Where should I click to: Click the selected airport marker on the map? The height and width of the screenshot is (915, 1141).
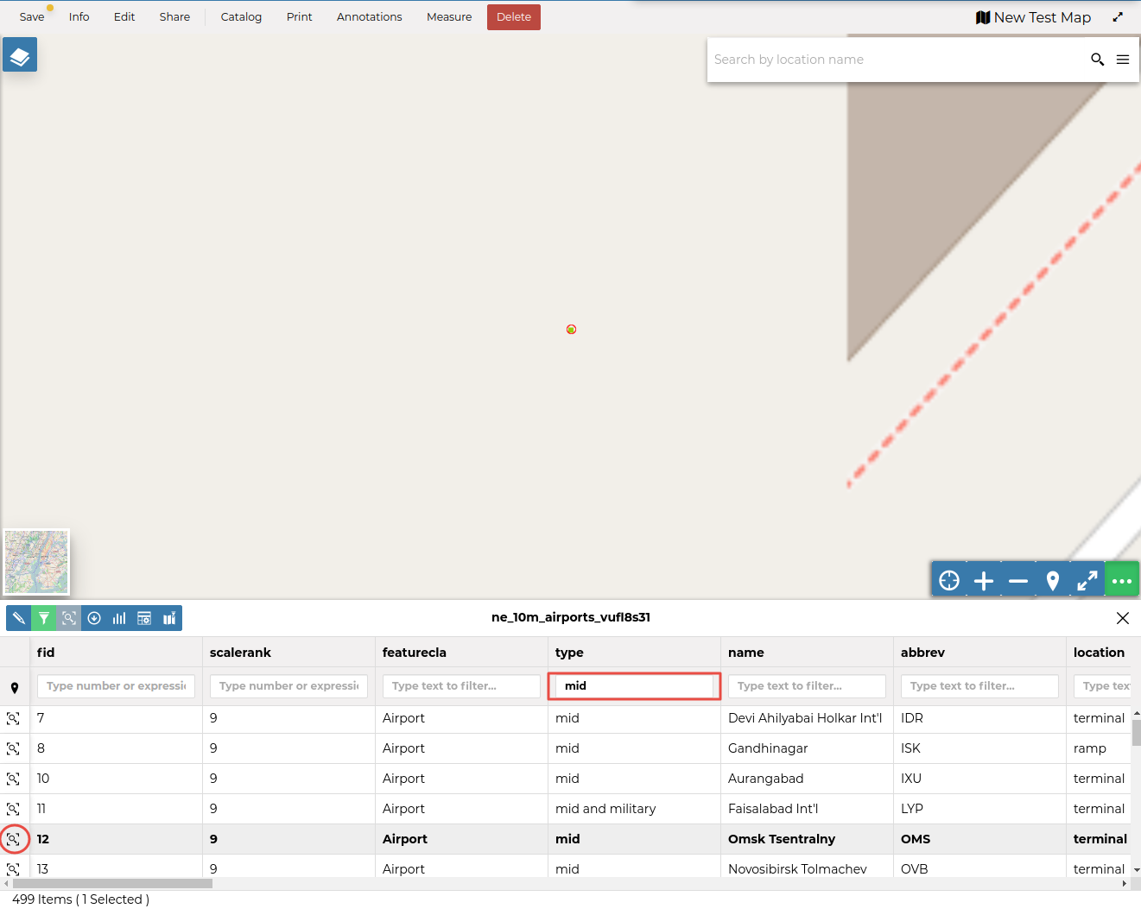(571, 329)
